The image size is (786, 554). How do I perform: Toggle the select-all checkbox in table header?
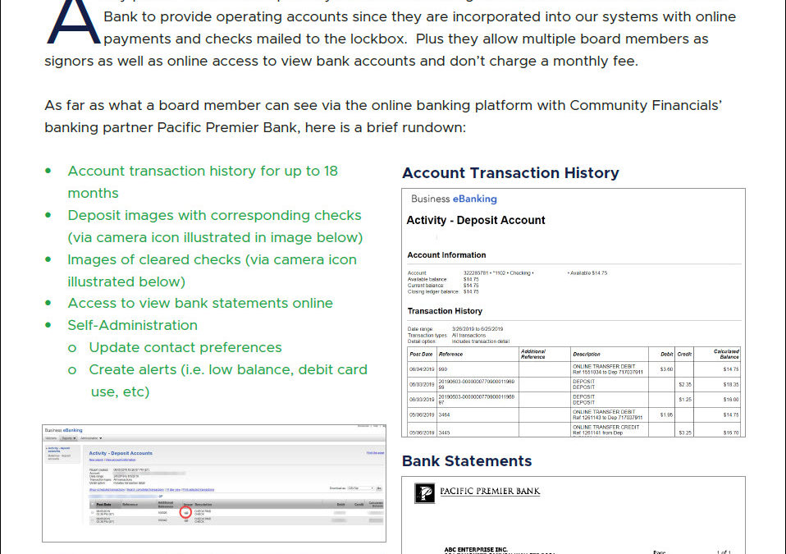tap(92, 504)
